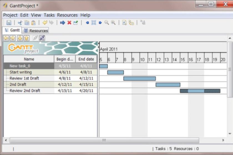Viewport: 233px width, 155px height.
Task: Click end date 4/20/11 of Review 2nd Draft
Action: pos(86,91)
